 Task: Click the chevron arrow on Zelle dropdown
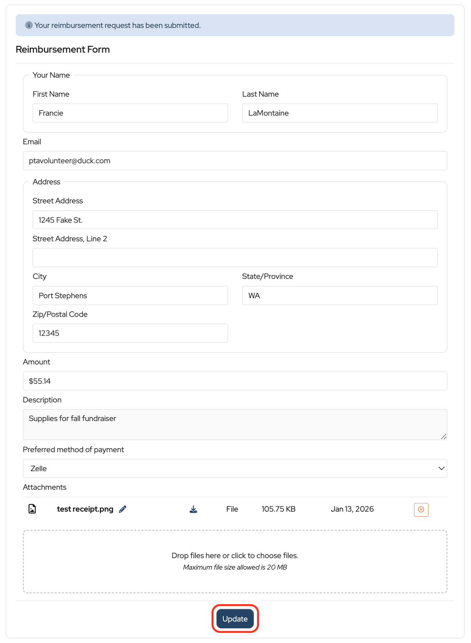click(x=441, y=468)
